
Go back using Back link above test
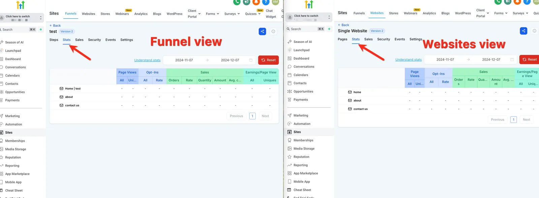coord(55,26)
